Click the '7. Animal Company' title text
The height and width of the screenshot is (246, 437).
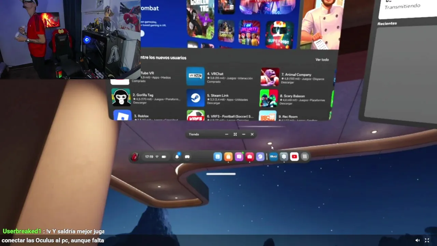pos(296,74)
